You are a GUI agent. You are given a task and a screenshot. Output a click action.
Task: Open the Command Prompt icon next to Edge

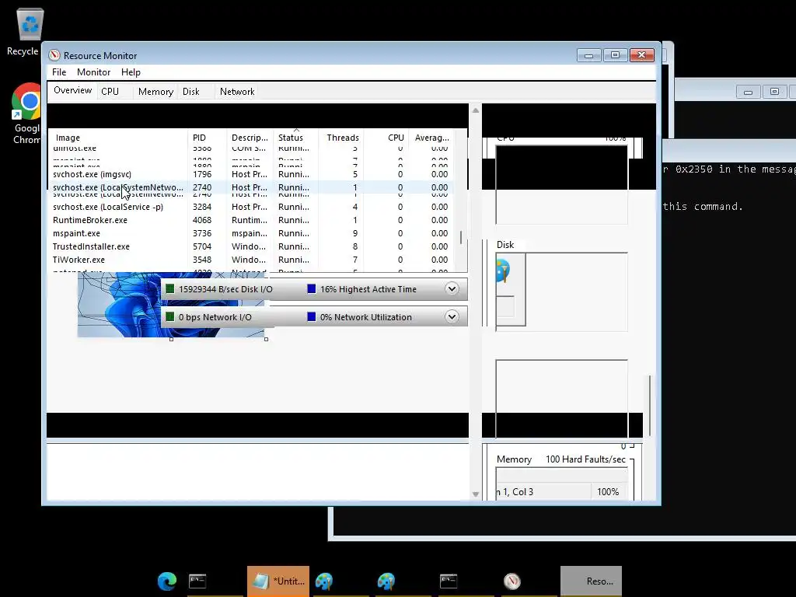[197, 581]
